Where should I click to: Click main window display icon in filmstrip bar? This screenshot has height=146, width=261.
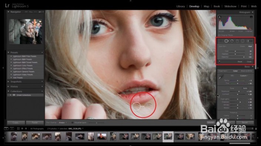(x=6, y=128)
